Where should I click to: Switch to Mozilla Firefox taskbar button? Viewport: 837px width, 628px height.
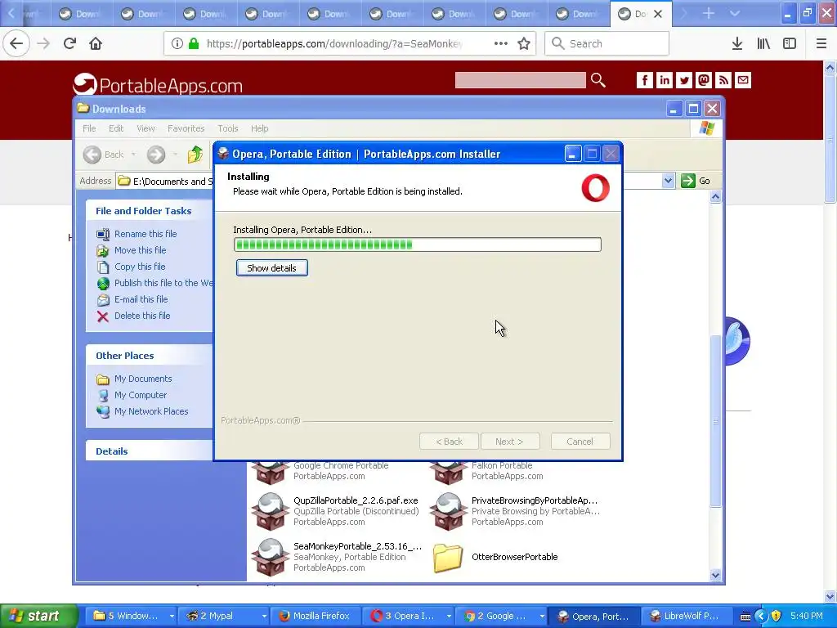point(315,616)
